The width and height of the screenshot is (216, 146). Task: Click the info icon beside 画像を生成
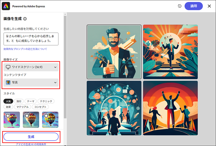click(25, 19)
